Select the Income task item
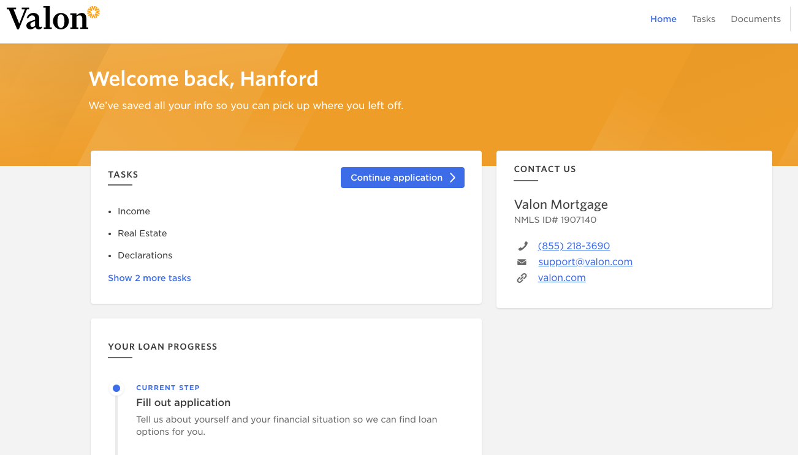This screenshot has height=455, width=798. (134, 211)
